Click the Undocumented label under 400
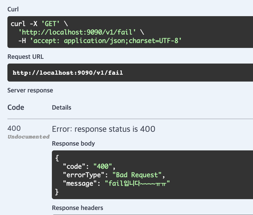The width and height of the screenshot is (253, 215). 28,137
